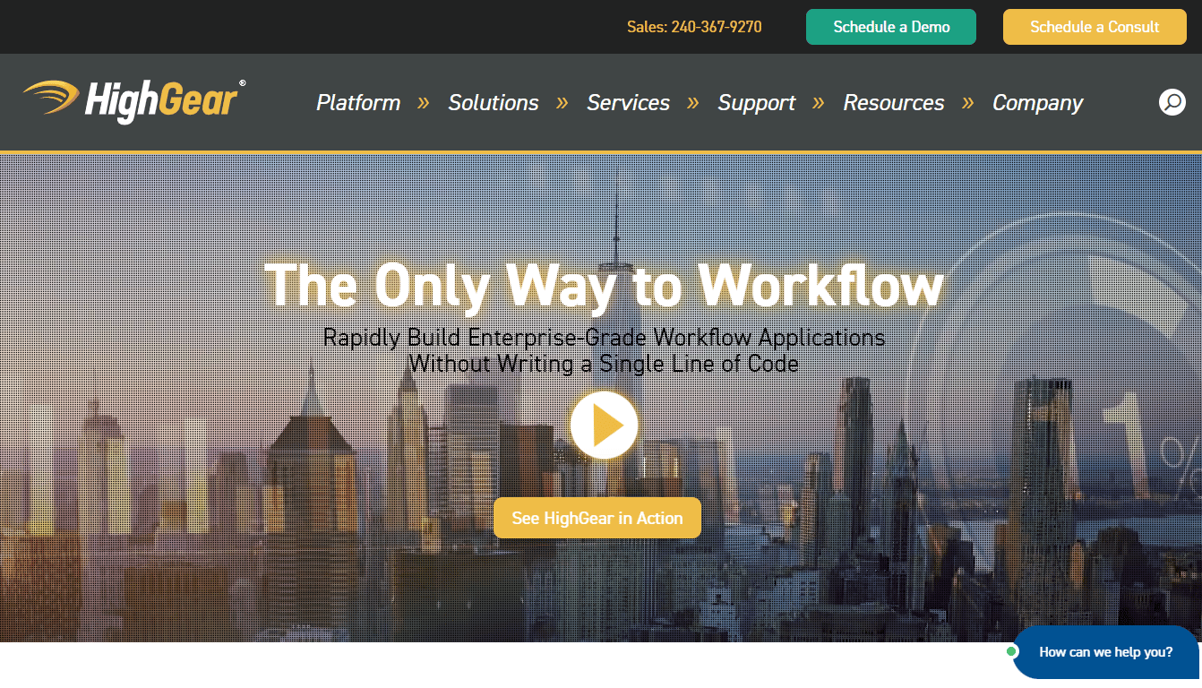Select the Support menu item
Image resolution: width=1202 pixels, height=688 pixels.
(756, 103)
